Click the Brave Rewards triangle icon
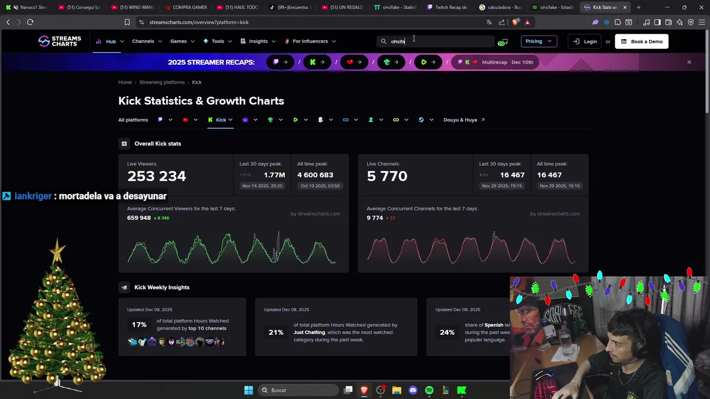Screen dimensions: 710x399 527,22
